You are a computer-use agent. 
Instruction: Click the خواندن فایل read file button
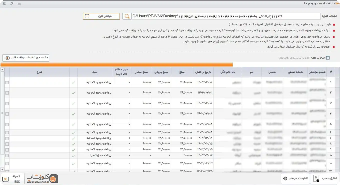coord(101,16)
